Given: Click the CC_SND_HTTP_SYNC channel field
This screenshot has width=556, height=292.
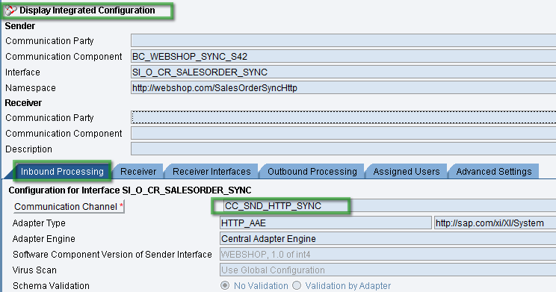Looking at the screenshot, I should click(388, 206).
